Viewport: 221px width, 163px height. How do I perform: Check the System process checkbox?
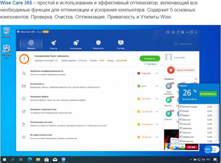pyautogui.click(x=215, y=111)
